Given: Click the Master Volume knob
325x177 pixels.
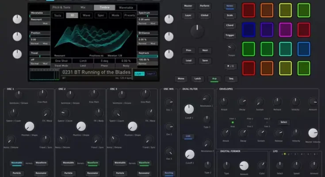Looking at the screenshot, I should pyautogui.click(x=313, y=133).
